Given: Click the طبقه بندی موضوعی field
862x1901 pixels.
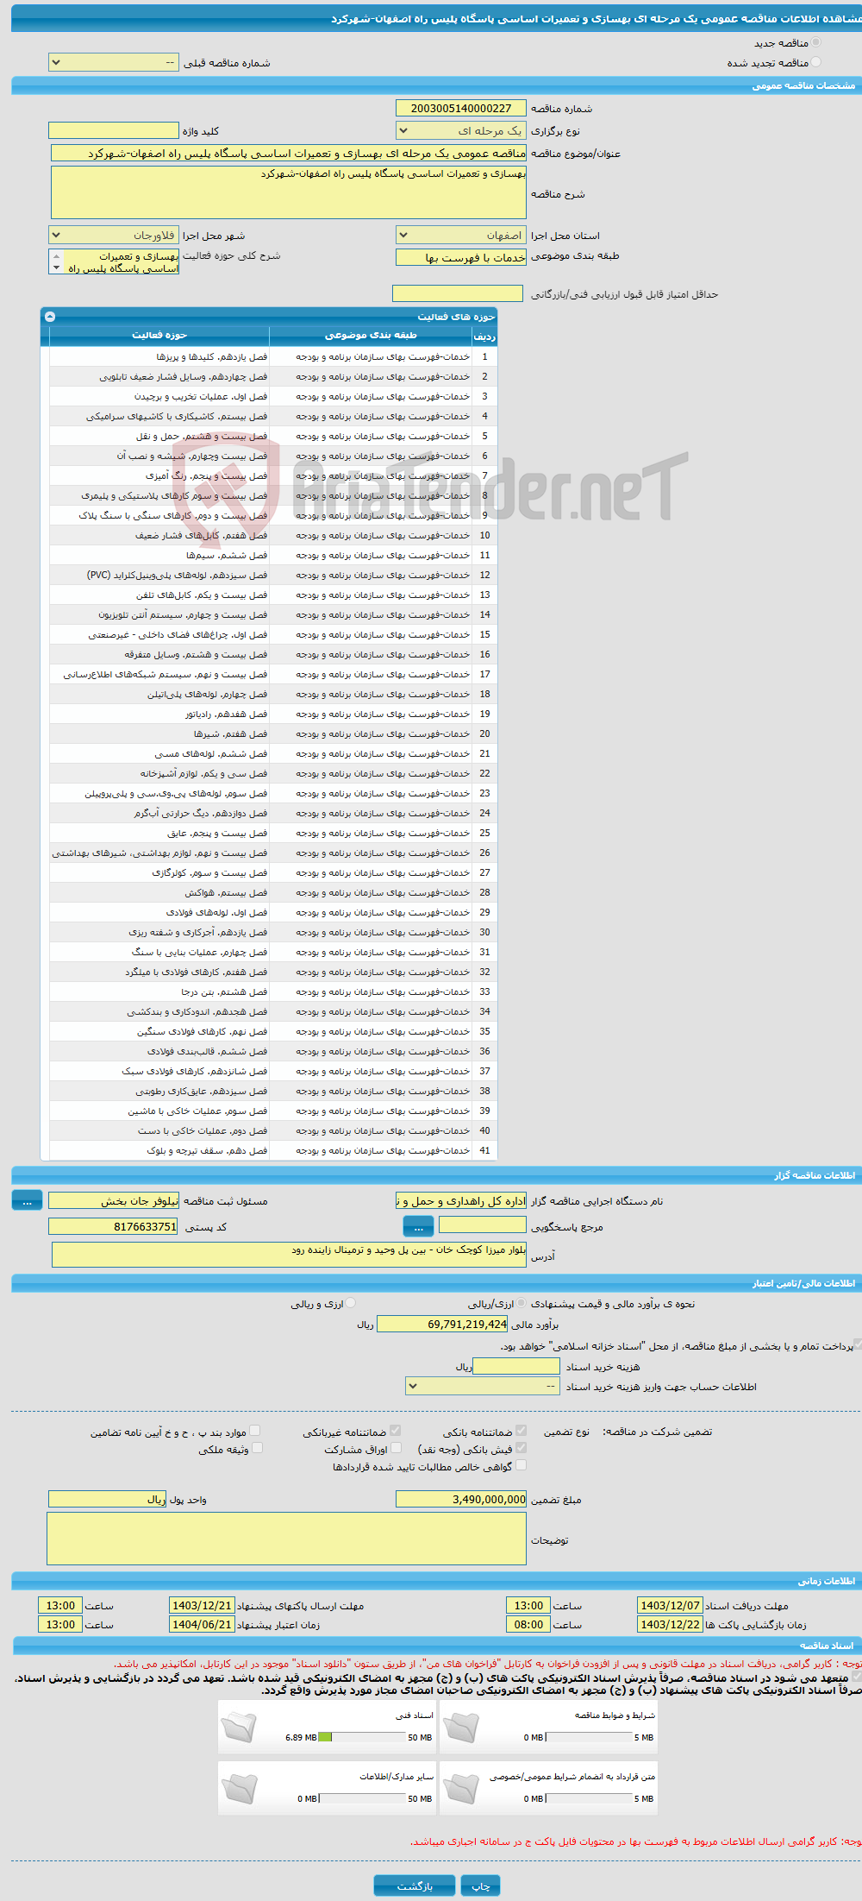Looking at the screenshot, I should [461, 257].
